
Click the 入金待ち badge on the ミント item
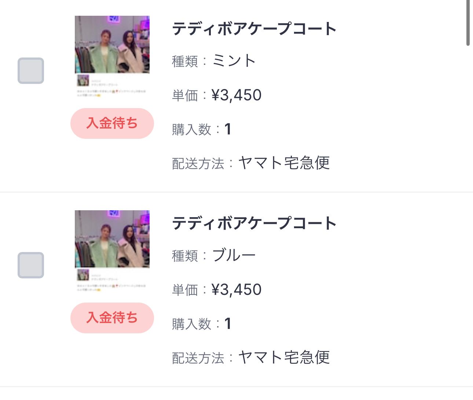tap(112, 123)
